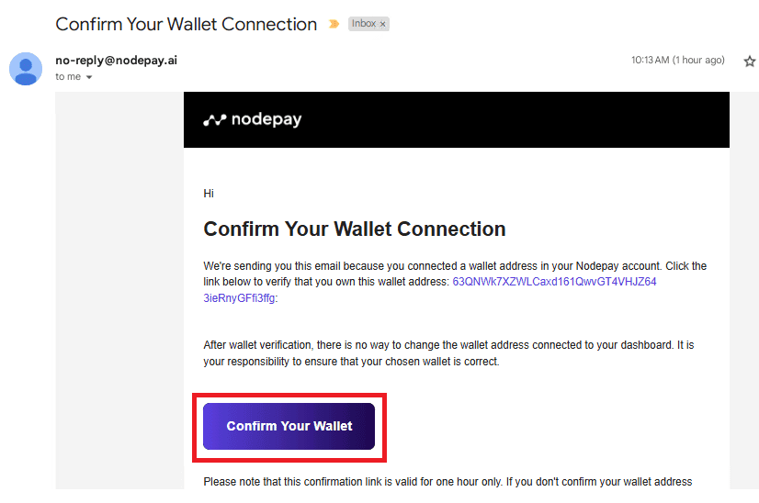
Task: Click the nodepay squiggle logo icon
Action: pyautogui.click(x=214, y=120)
